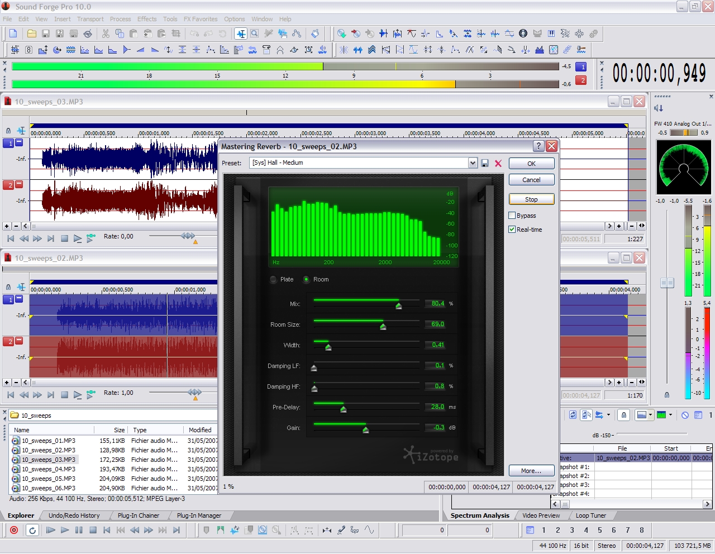The width and height of the screenshot is (715, 554).
Task: Toggle Loop Playback in the transport bar
Action: point(32,530)
